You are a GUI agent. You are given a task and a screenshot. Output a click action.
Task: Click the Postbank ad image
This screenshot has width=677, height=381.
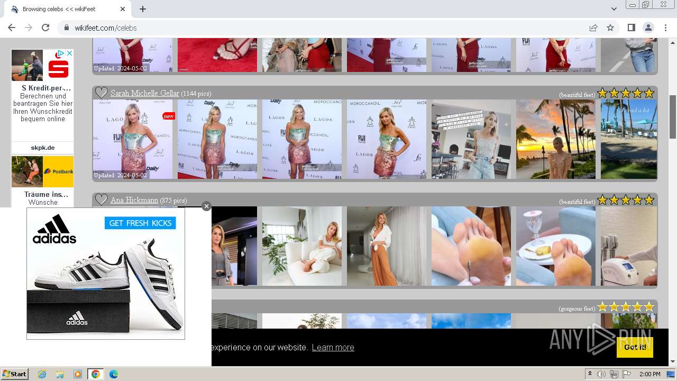pos(43,171)
